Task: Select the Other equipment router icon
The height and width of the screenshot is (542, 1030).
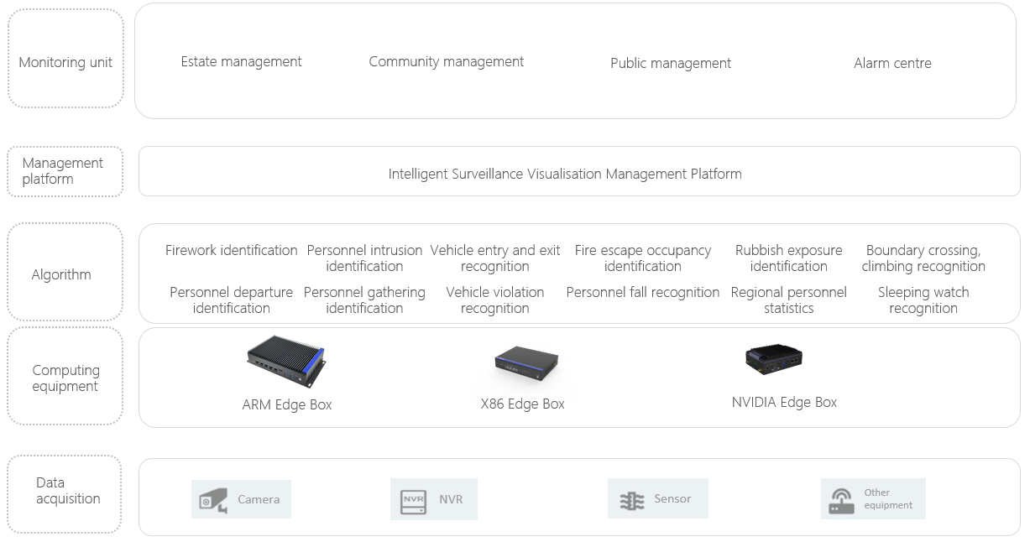Action: [842, 501]
